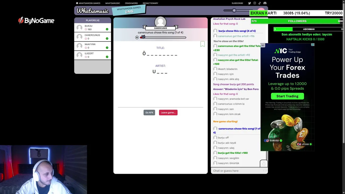Click the FOLLOWERS 575 goal bar
This screenshot has width=345, height=194.
click(297, 21)
